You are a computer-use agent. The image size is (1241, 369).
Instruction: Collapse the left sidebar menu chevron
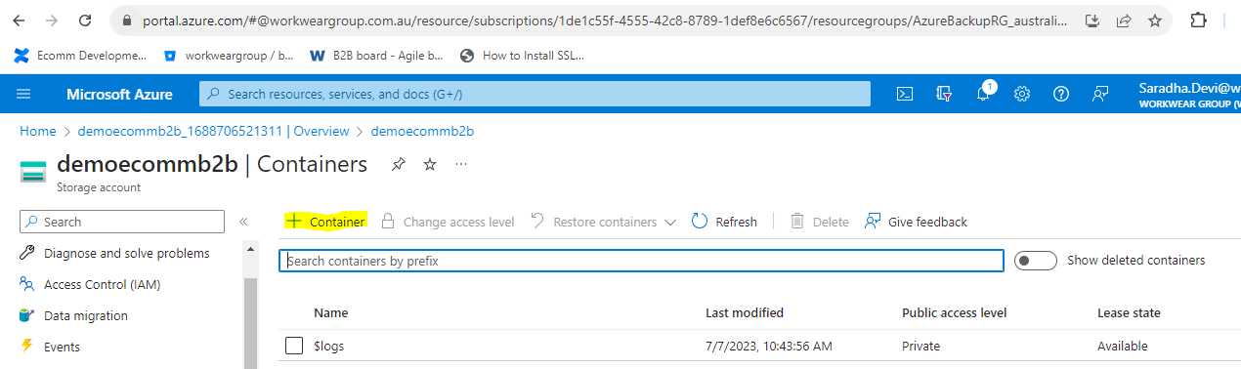(x=243, y=222)
